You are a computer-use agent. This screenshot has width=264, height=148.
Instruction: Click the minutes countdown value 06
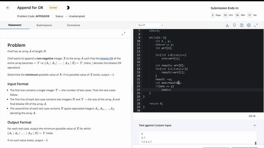(237, 15)
